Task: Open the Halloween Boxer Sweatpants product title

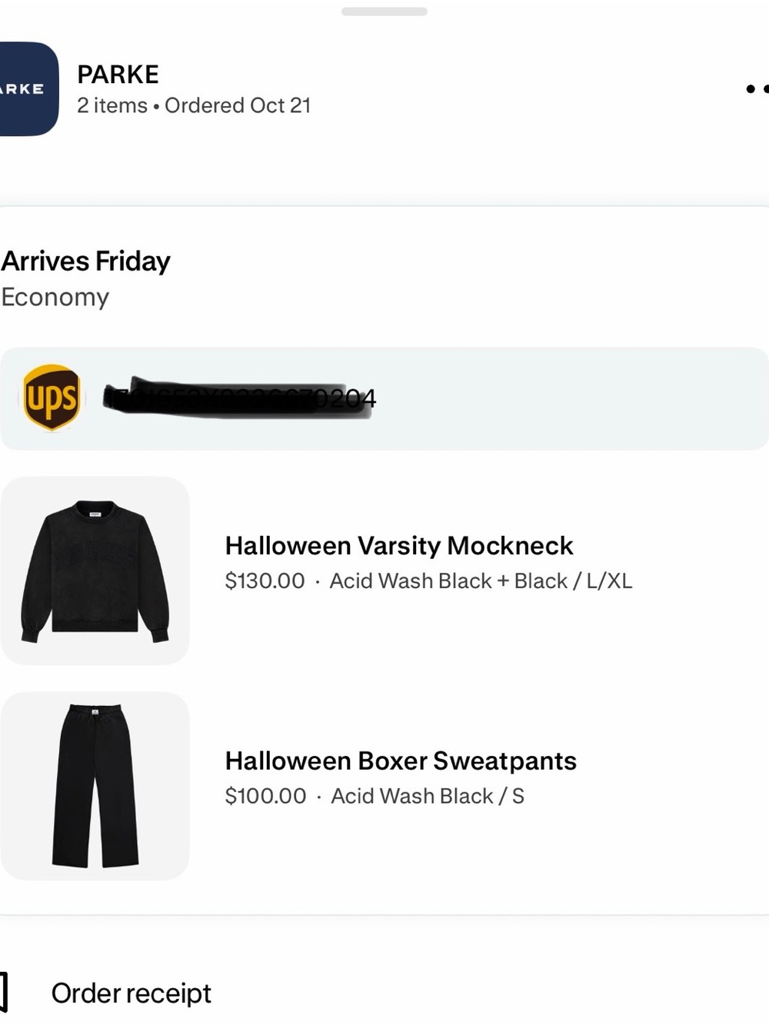Action: pos(401,761)
